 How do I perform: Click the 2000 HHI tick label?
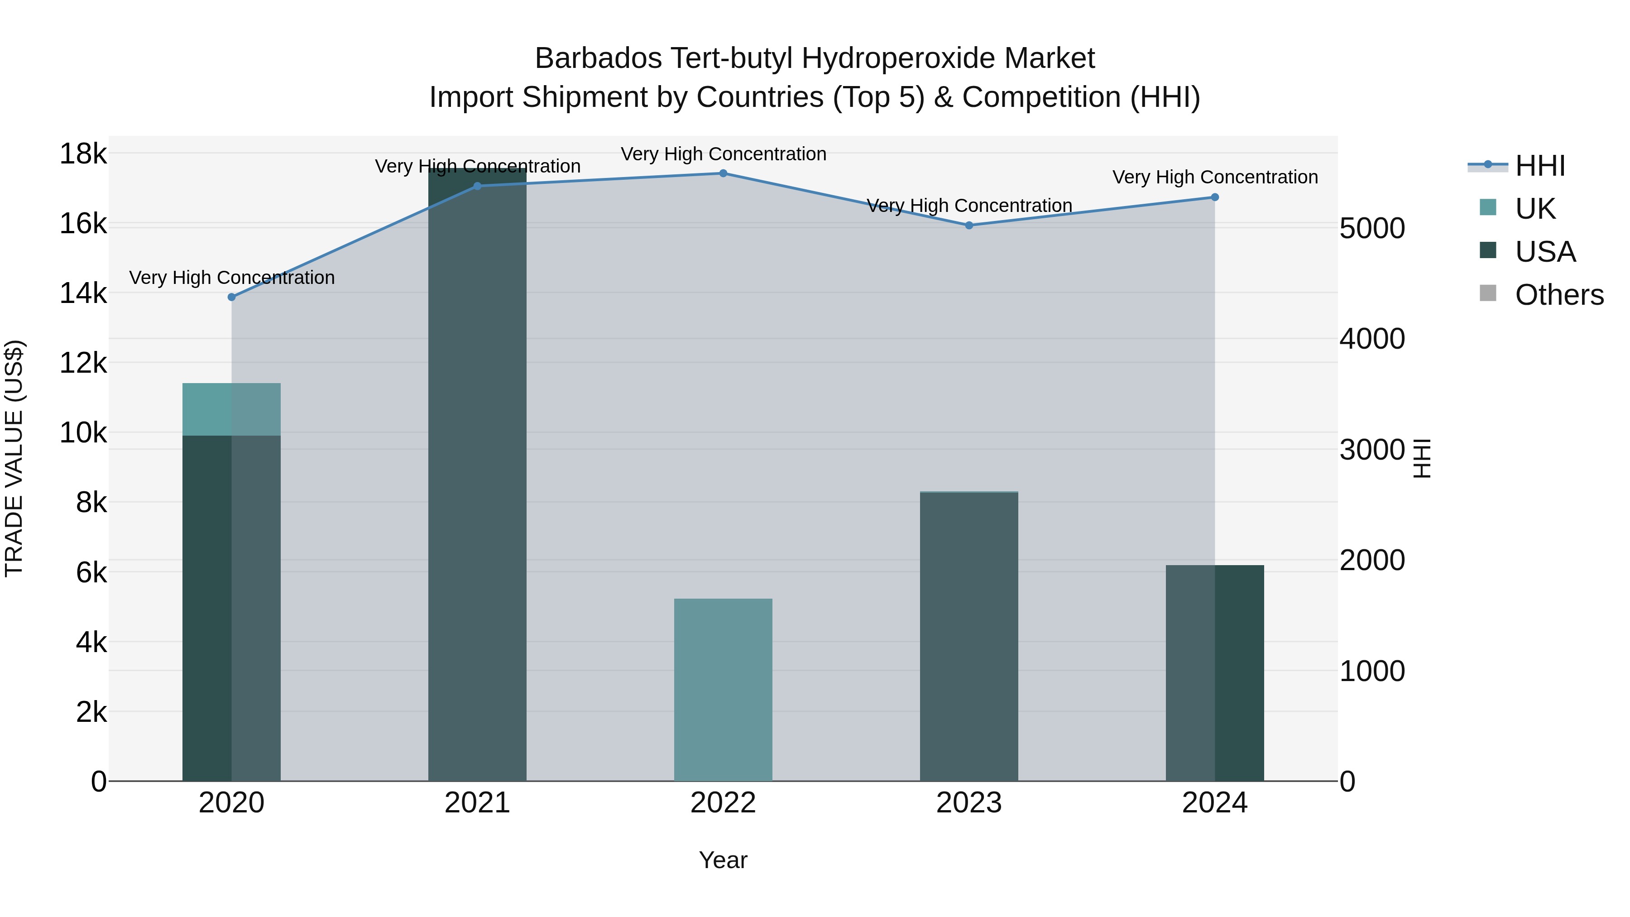point(1372,560)
